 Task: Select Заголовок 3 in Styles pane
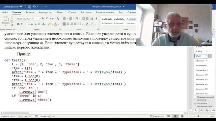pos(201,84)
